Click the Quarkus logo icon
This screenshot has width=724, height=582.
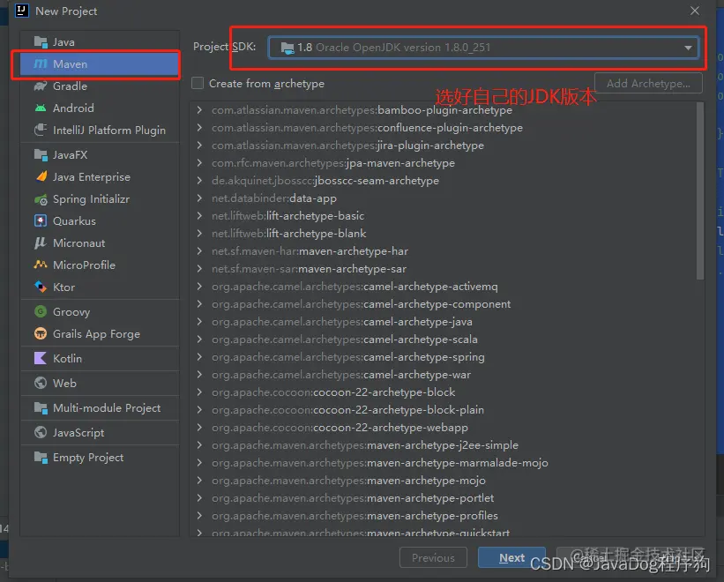point(41,220)
